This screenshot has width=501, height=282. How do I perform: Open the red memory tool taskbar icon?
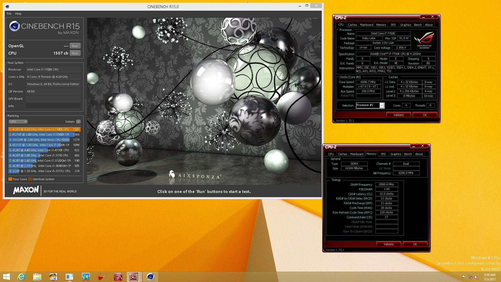pyautogui.click(x=118, y=277)
